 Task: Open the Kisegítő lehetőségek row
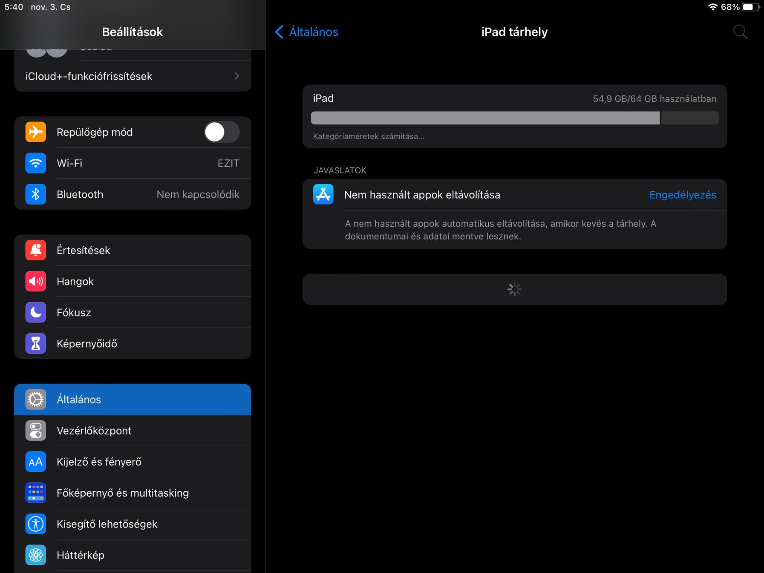coord(133,524)
